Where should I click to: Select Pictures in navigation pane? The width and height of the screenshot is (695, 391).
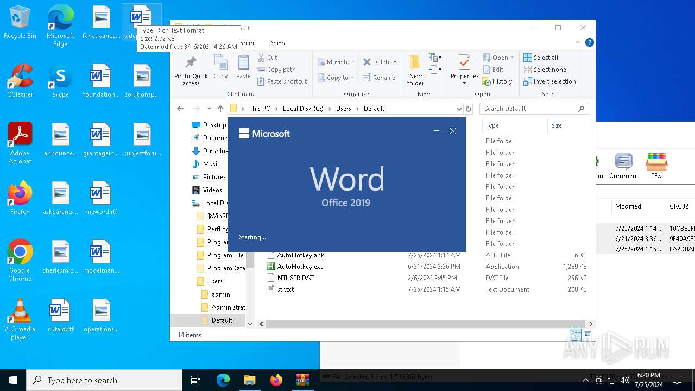click(x=209, y=177)
